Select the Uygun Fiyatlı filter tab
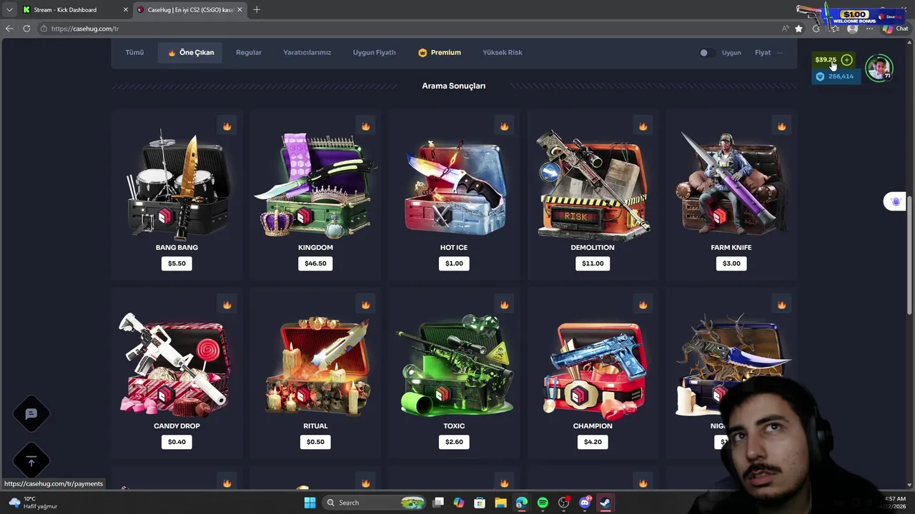The width and height of the screenshot is (915, 514). click(374, 53)
